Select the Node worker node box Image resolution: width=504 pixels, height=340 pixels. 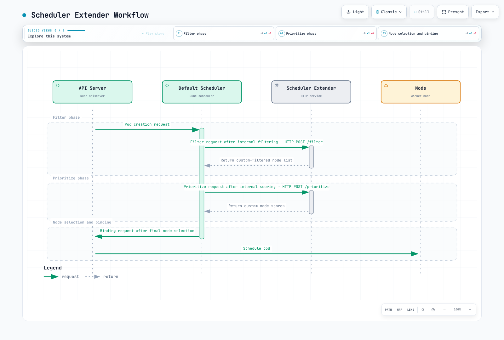421,92
